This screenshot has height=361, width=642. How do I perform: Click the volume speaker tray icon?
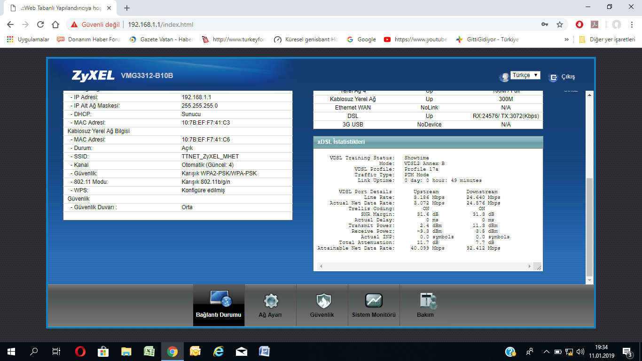coord(580,351)
